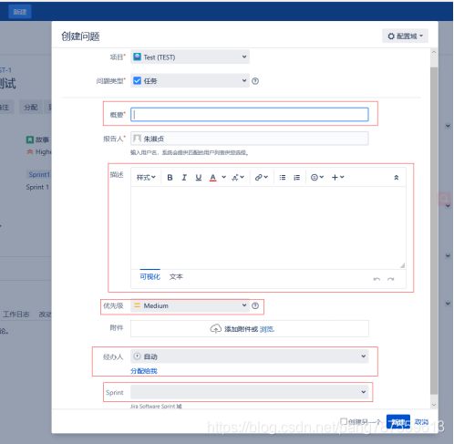Image resolution: width=454 pixels, height=444 pixels.
Task: Toggle italic formatting in description toolbar
Action: [184, 178]
